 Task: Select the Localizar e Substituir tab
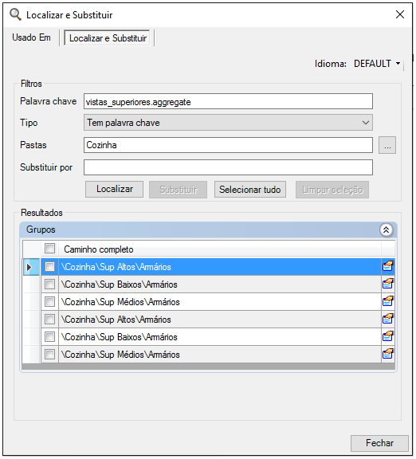coord(108,38)
